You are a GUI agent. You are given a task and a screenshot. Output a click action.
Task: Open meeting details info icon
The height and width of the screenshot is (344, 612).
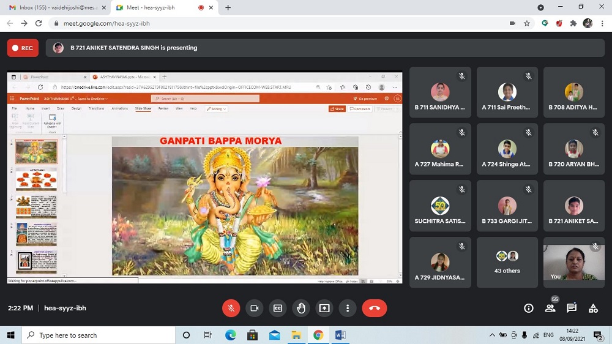[x=529, y=308]
